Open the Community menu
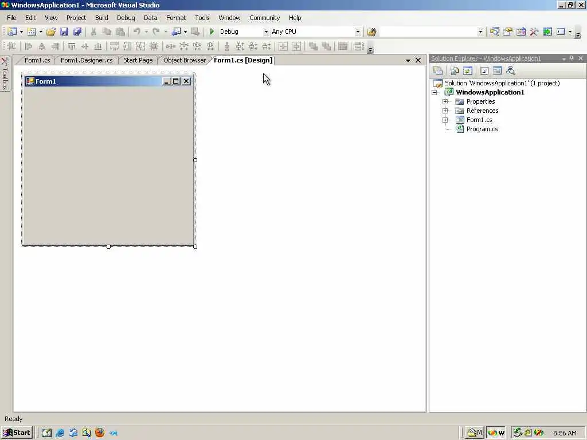 tap(265, 18)
